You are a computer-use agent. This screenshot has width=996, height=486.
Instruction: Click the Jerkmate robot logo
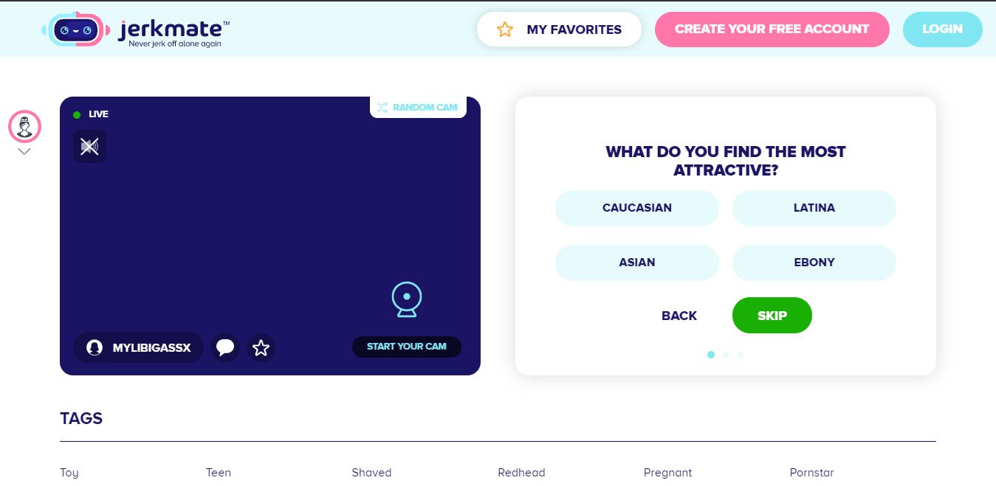coord(75,29)
